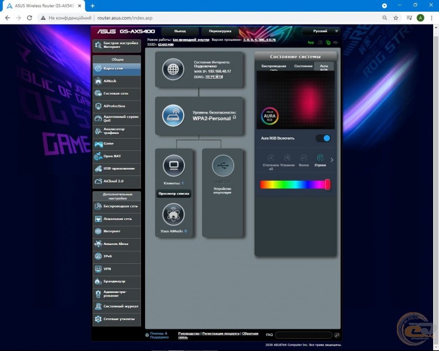The image size is (439, 351).
Task: Open Интернет menu item in sidebar
Action: 116,232
